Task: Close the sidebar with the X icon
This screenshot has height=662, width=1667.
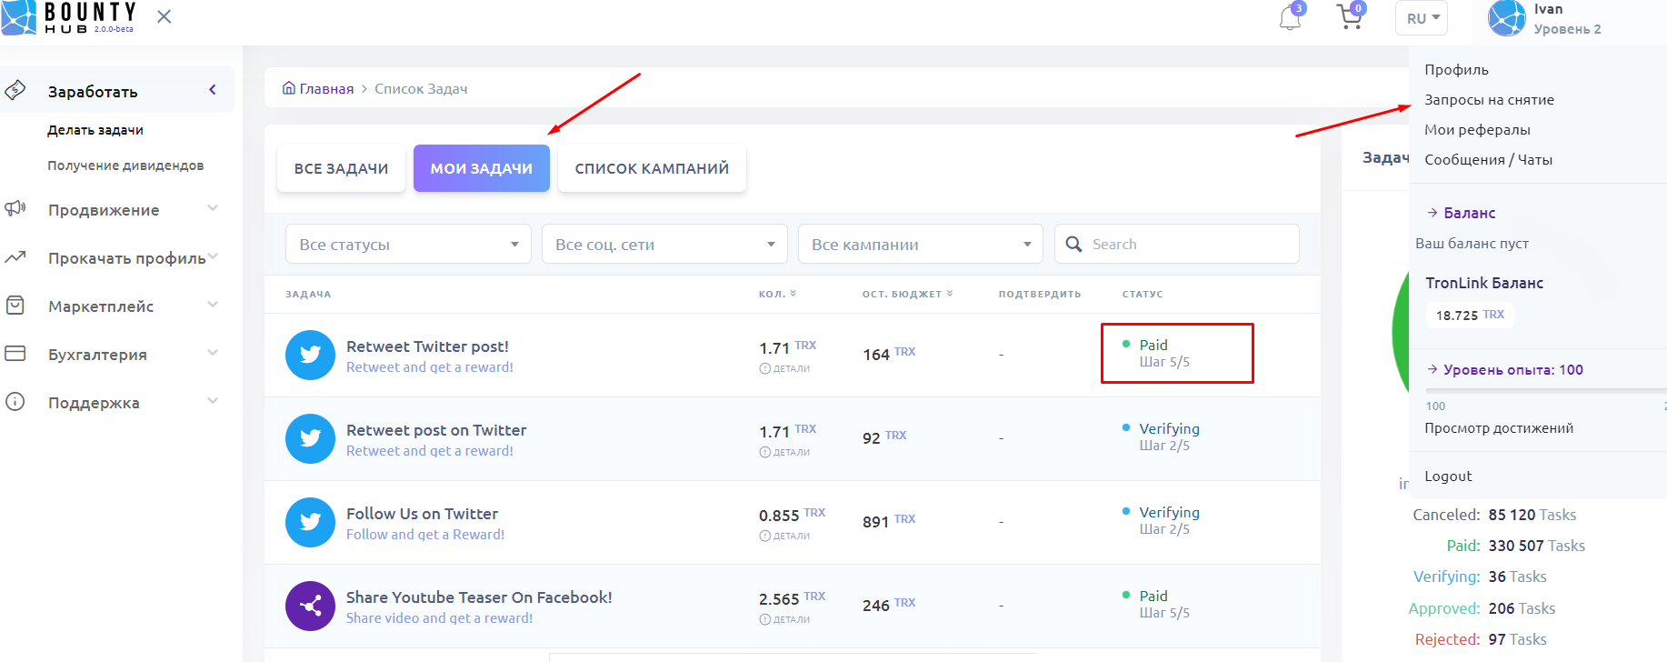Action: coord(164,16)
